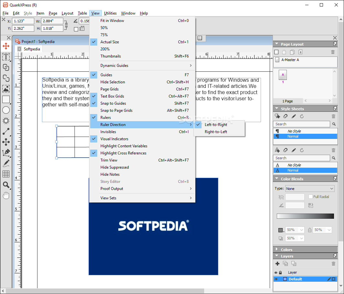
Task: Collapse the Page Layout panel
Action: tap(276, 44)
